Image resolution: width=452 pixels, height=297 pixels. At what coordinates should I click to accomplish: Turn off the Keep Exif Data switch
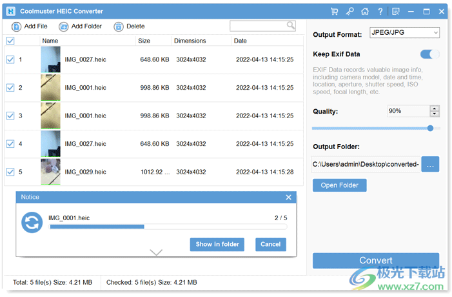430,54
